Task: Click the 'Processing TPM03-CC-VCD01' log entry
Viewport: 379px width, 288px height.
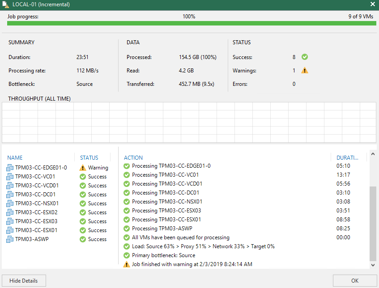Action: 167,184
